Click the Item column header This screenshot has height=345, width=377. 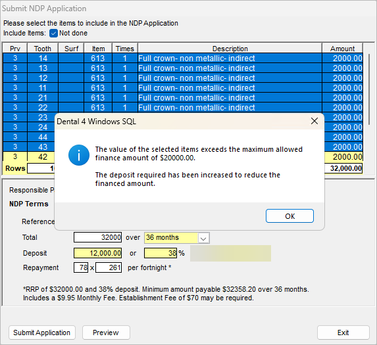[98, 49]
